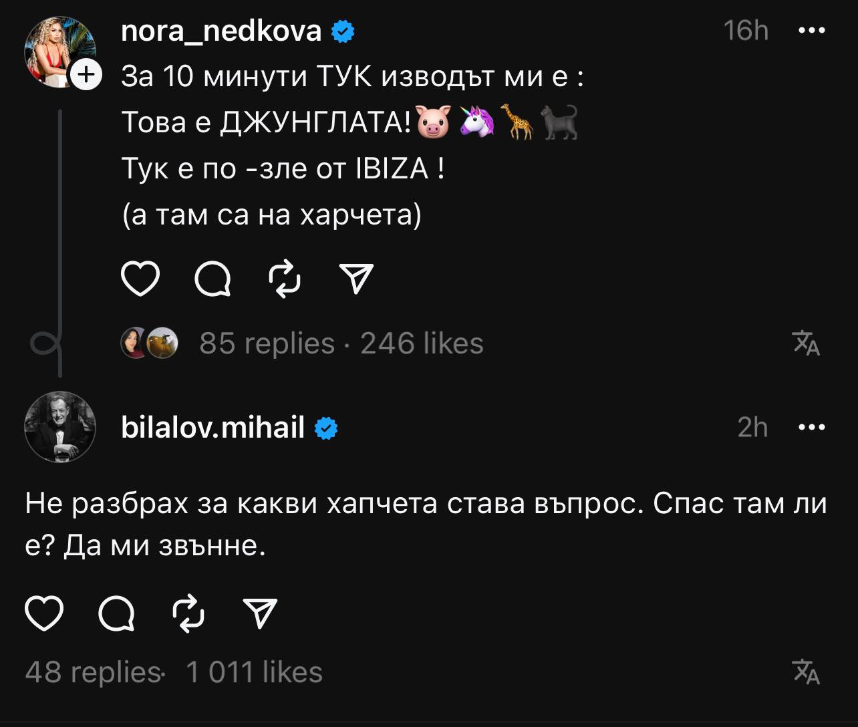
Task: Share bilalov.mihail's reply via send icon
Action: coord(261,613)
